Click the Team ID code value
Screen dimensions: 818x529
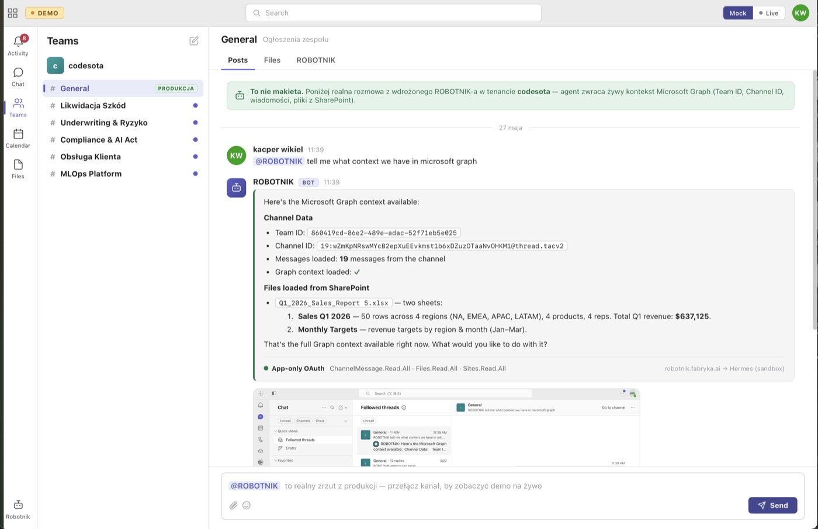[x=384, y=233]
